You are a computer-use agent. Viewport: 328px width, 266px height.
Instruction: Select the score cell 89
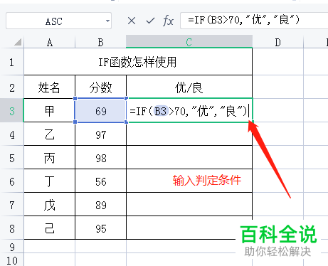(x=100, y=205)
